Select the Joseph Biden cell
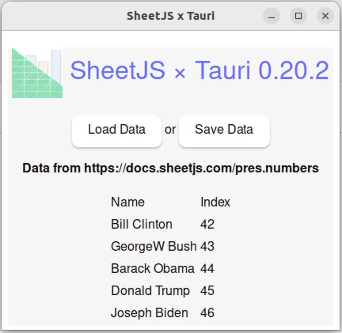342x333 pixels. pyautogui.click(x=149, y=313)
